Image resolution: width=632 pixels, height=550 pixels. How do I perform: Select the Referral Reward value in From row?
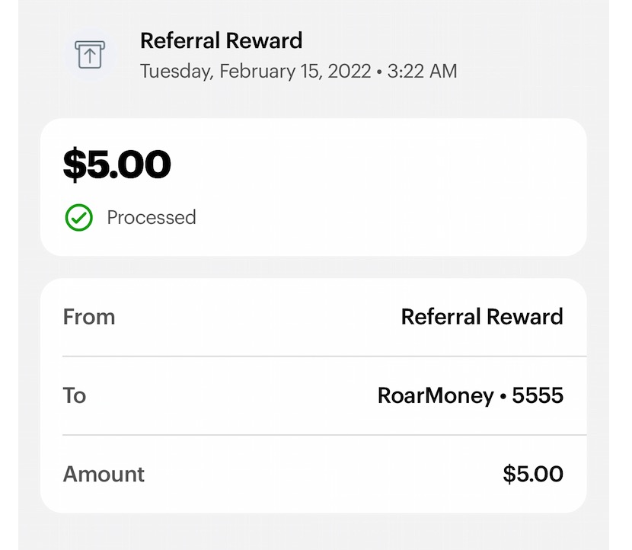click(x=482, y=317)
